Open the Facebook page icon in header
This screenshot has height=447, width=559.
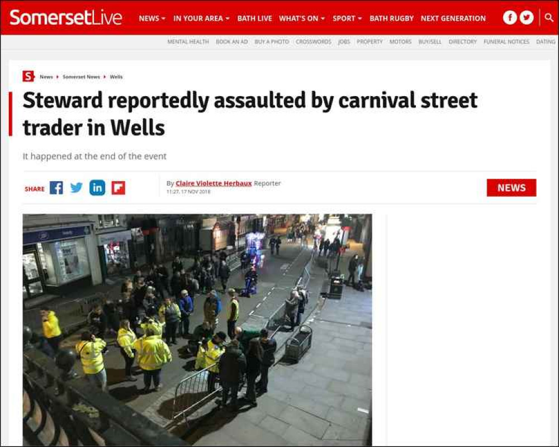click(x=510, y=17)
